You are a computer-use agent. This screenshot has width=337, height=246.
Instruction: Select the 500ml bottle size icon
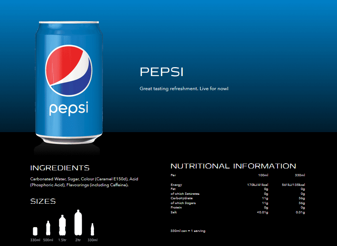(x=48, y=228)
